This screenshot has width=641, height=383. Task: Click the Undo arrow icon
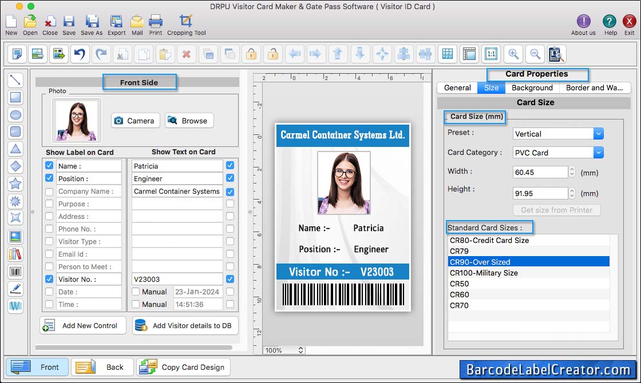(80, 54)
